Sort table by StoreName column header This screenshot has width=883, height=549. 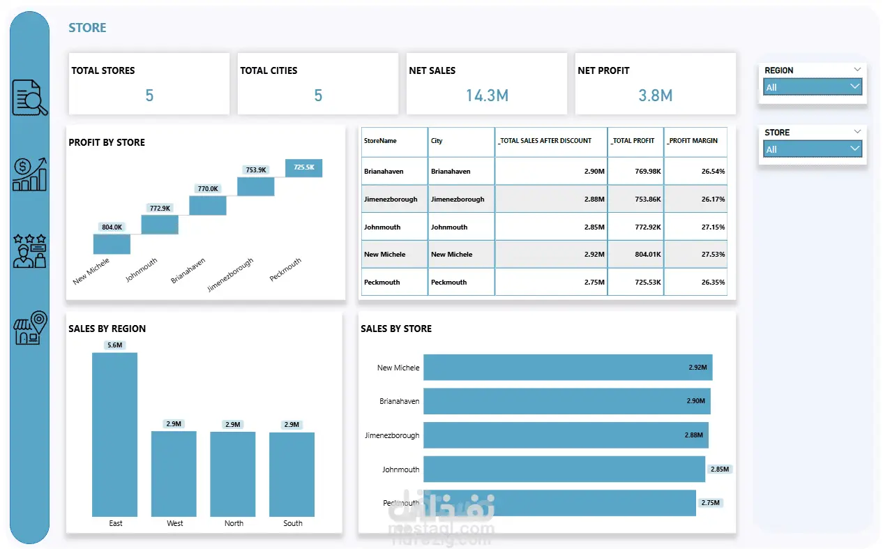(394, 142)
